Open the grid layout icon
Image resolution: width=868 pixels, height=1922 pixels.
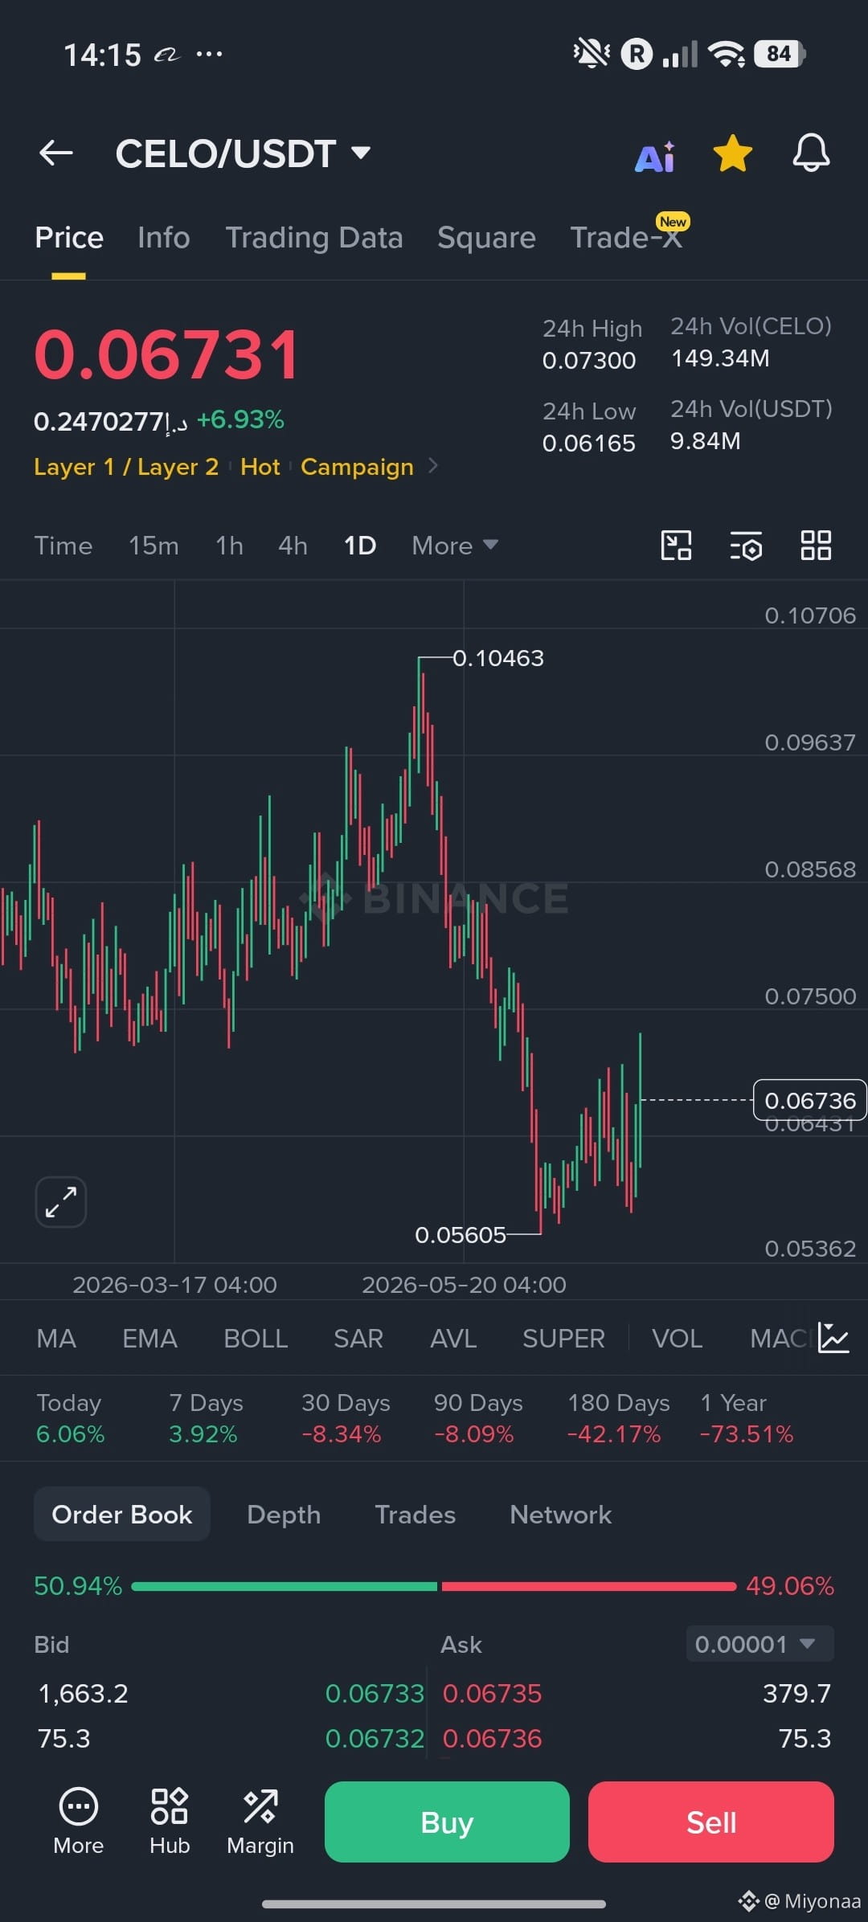(x=816, y=546)
